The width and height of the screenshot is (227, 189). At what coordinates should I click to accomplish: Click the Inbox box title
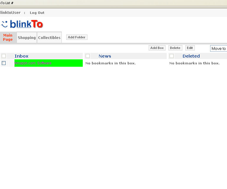[22, 56]
